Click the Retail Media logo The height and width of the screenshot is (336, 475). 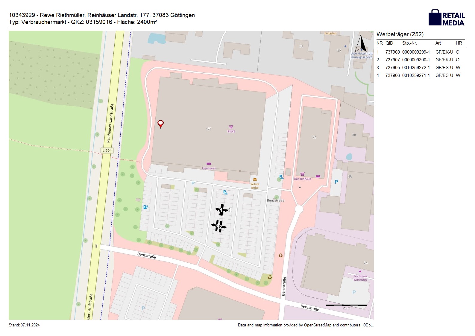pos(447,17)
